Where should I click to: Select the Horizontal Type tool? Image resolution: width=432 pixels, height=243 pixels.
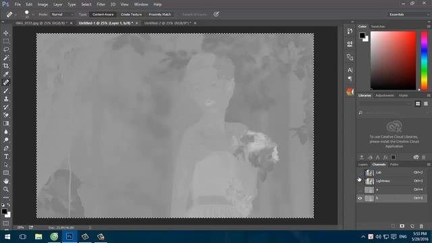6,157
